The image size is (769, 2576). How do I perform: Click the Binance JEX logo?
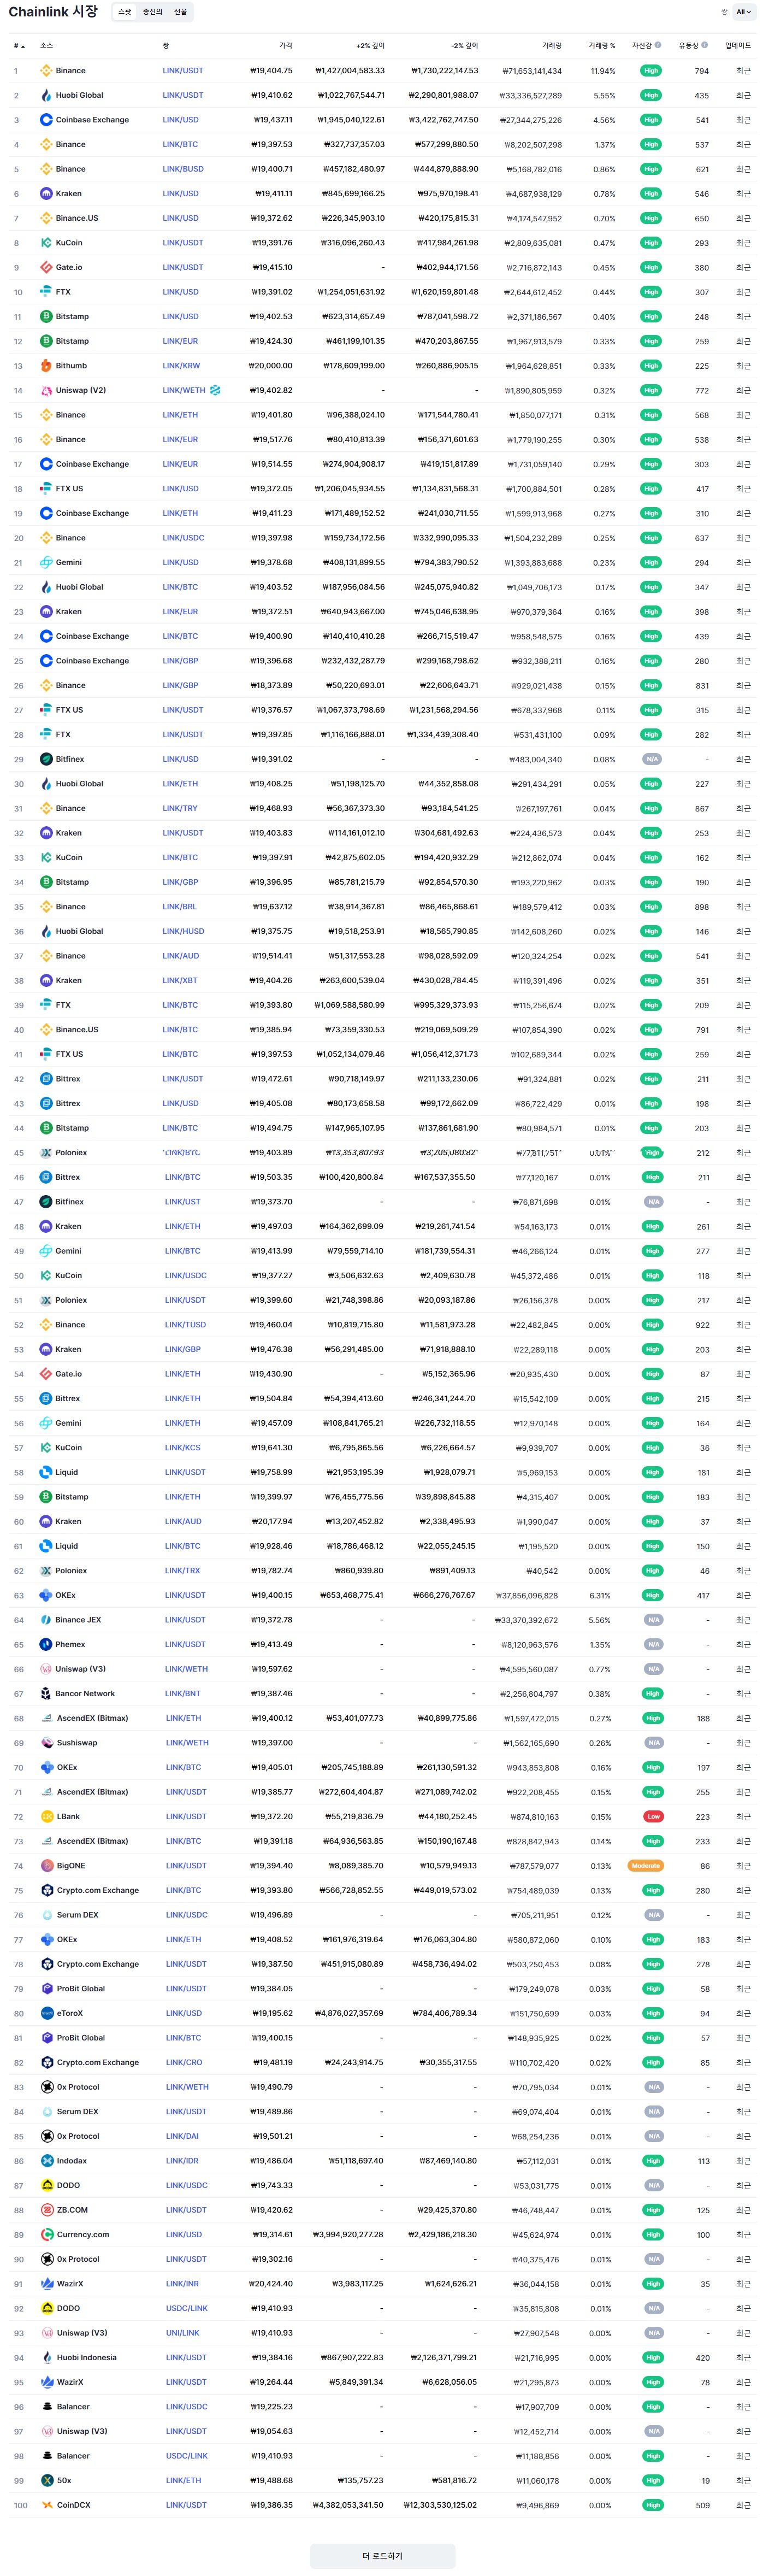[x=46, y=1620]
